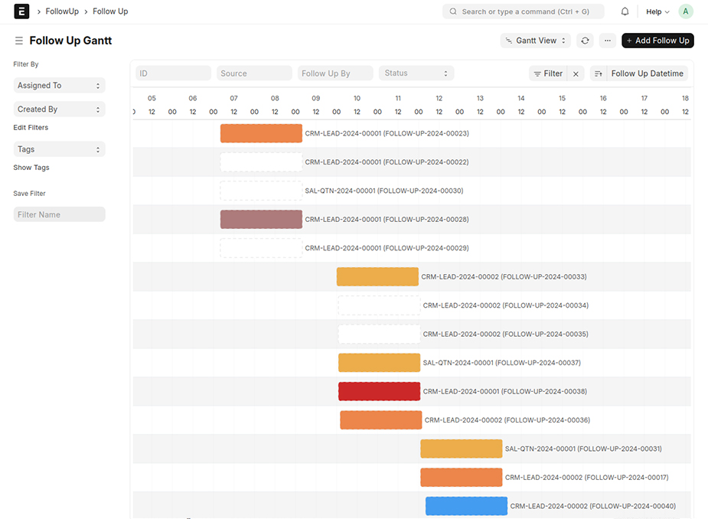Open notifications via the bell icon
Viewport: 708px width, 519px height.
(x=625, y=11)
